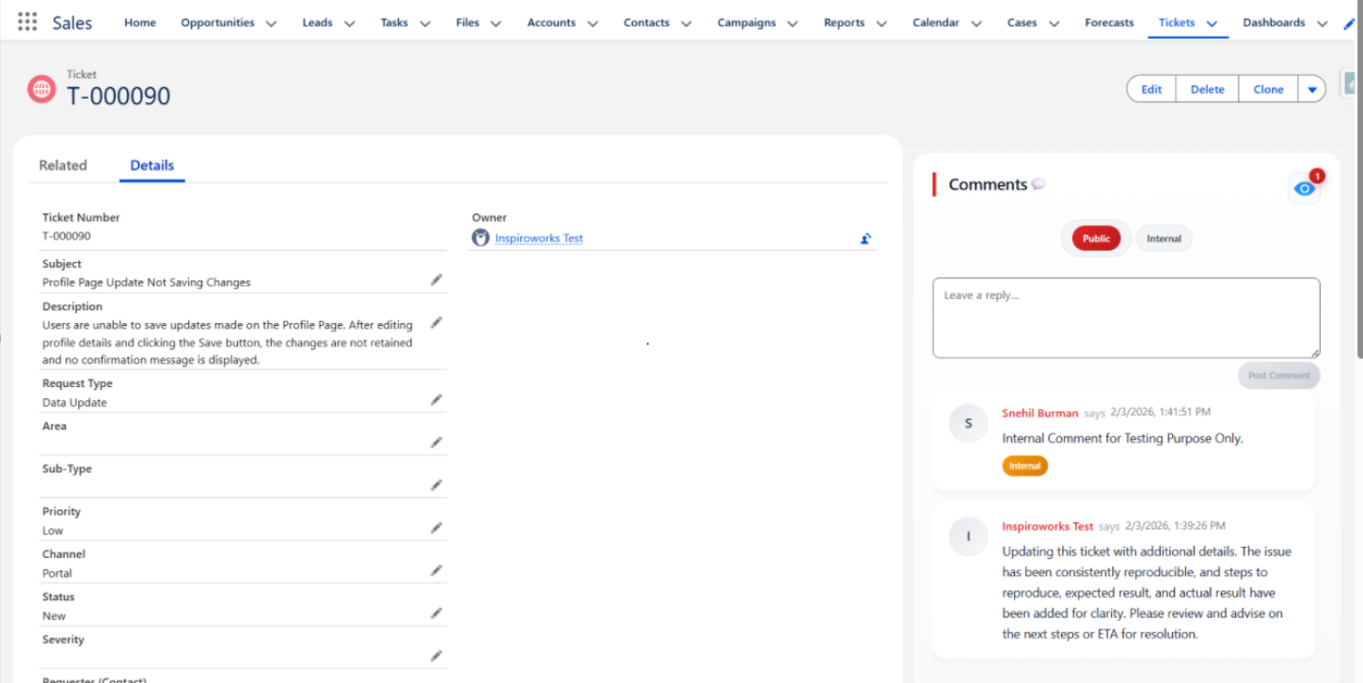
Task: Open the Accounts nav tab
Action: click(x=551, y=23)
